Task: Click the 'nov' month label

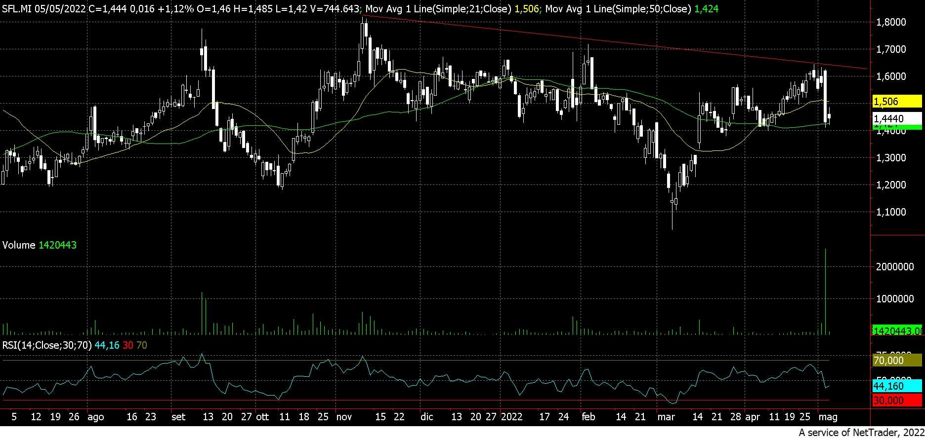Action: (344, 417)
